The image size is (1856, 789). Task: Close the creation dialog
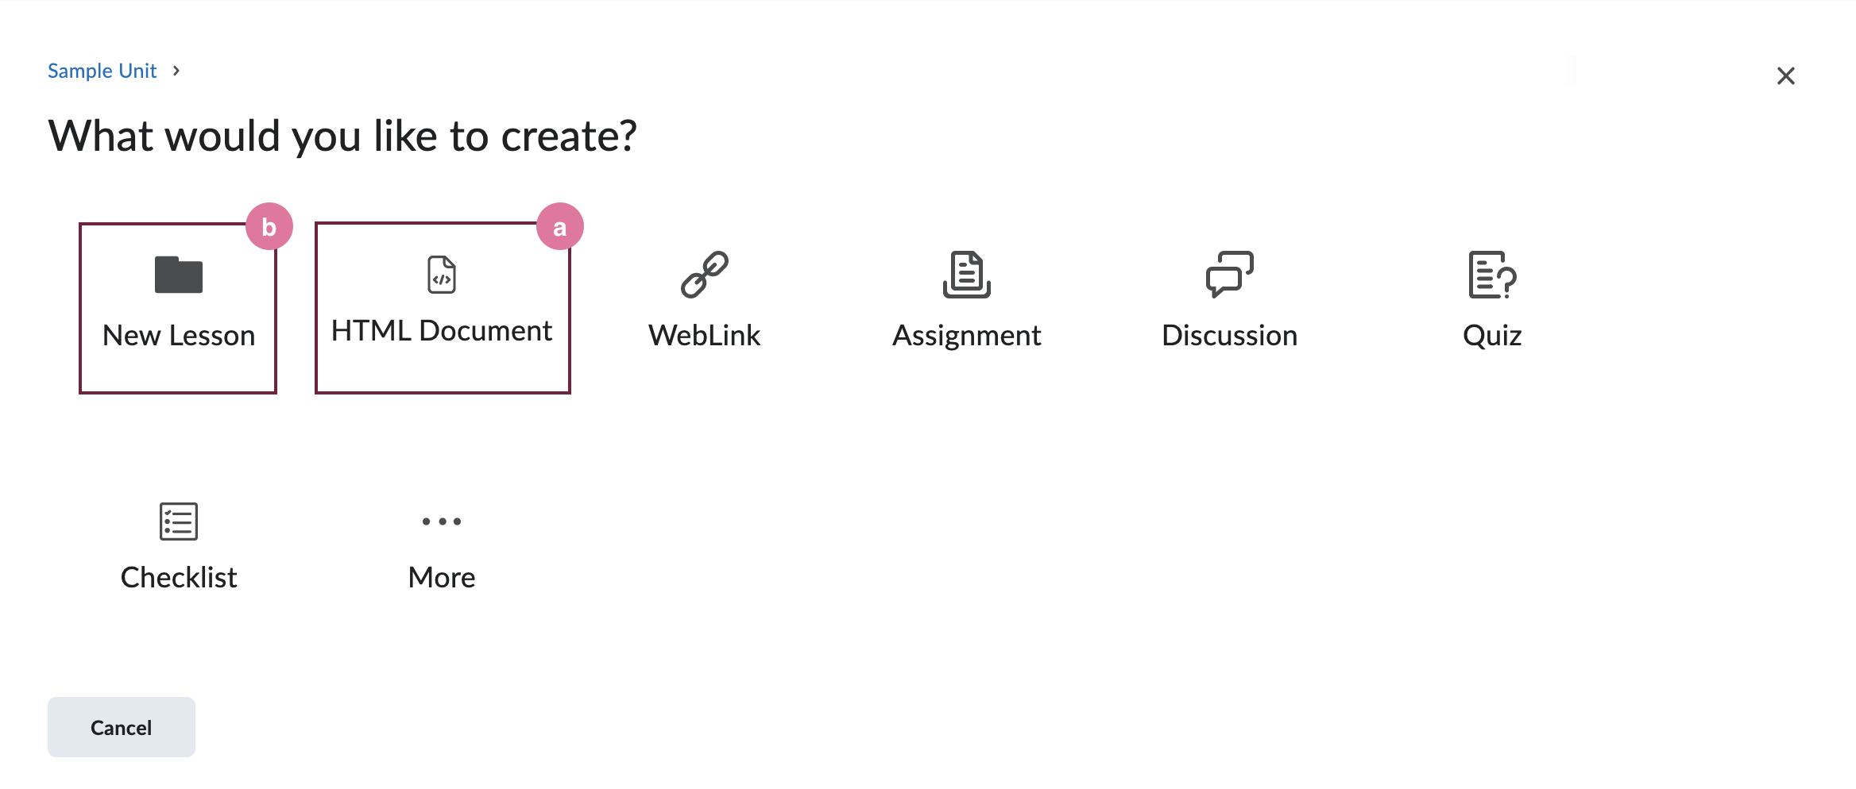(x=1785, y=75)
